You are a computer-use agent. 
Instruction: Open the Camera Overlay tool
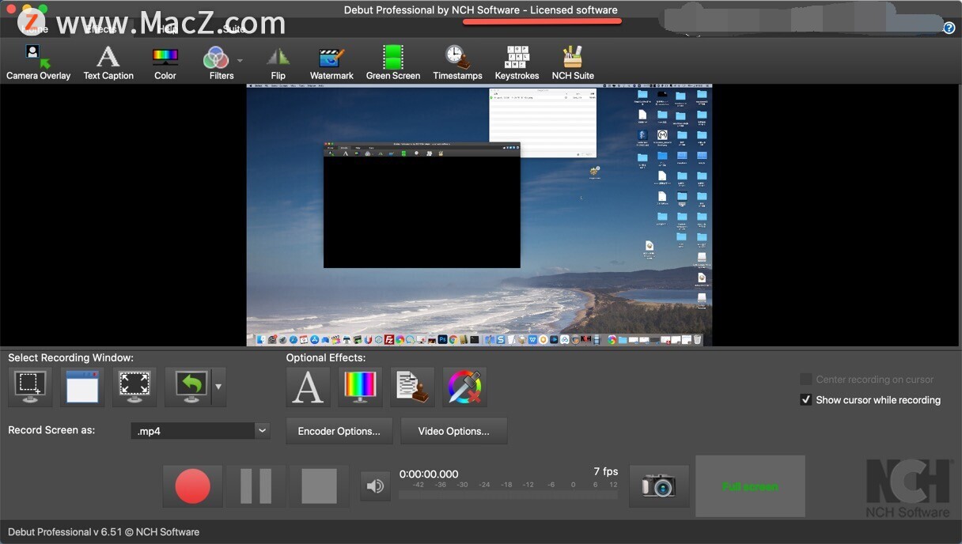tap(38, 62)
